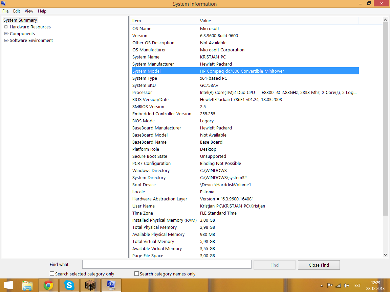The height and width of the screenshot is (292, 390).
Task: Enable Search category names only checkbox
Action: coord(136,274)
